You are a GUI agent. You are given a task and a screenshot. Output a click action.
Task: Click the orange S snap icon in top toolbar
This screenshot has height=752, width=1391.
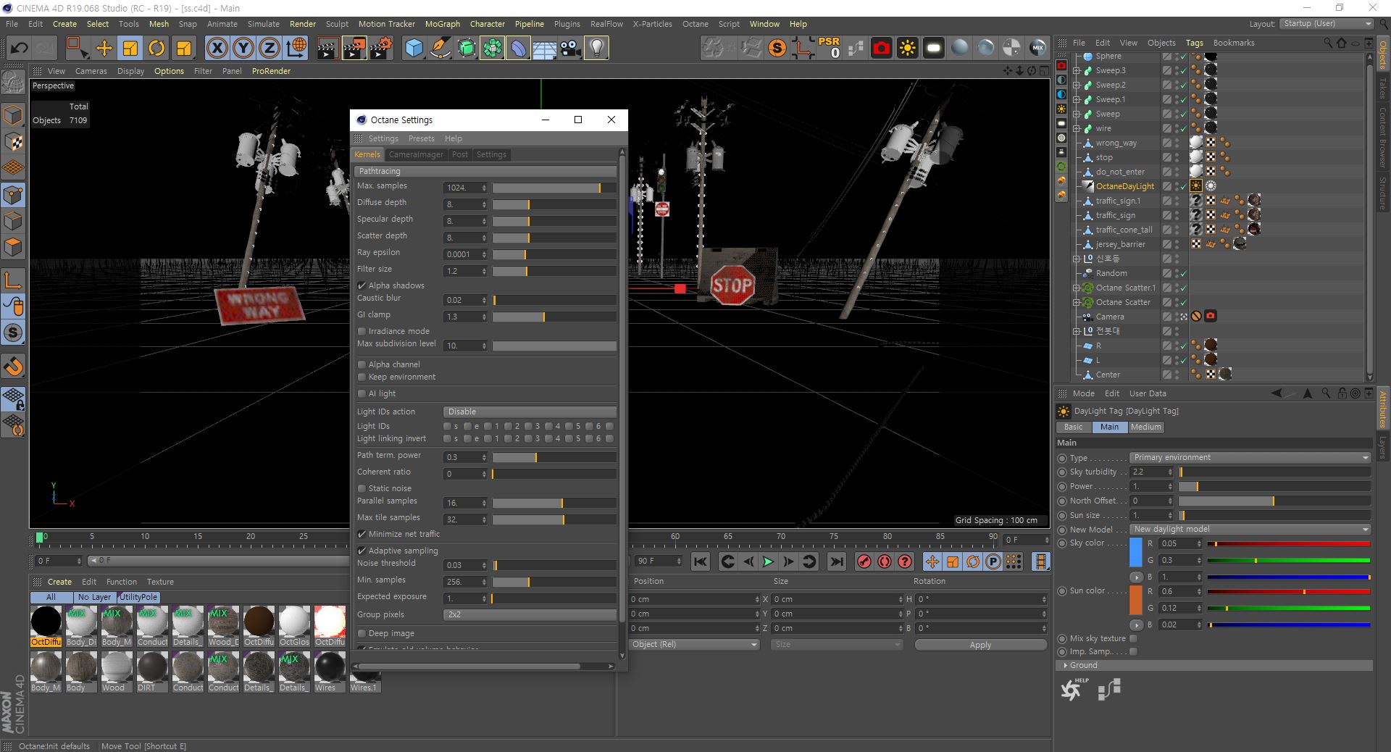pos(777,49)
